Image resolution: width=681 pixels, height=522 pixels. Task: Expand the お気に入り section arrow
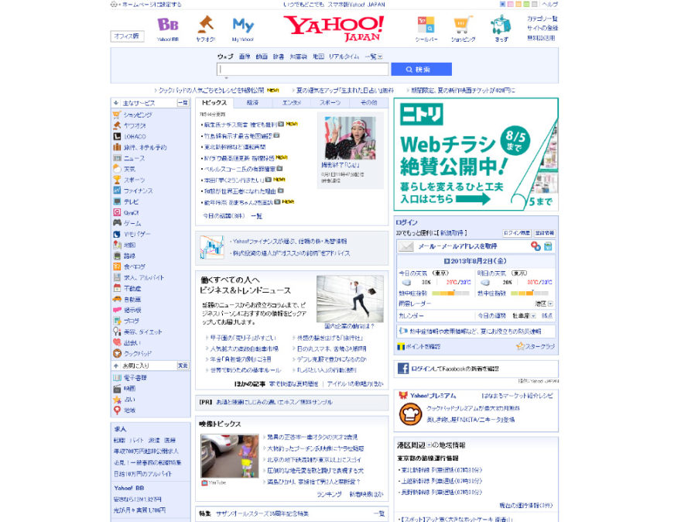pyautogui.click(x=116, y=366)
